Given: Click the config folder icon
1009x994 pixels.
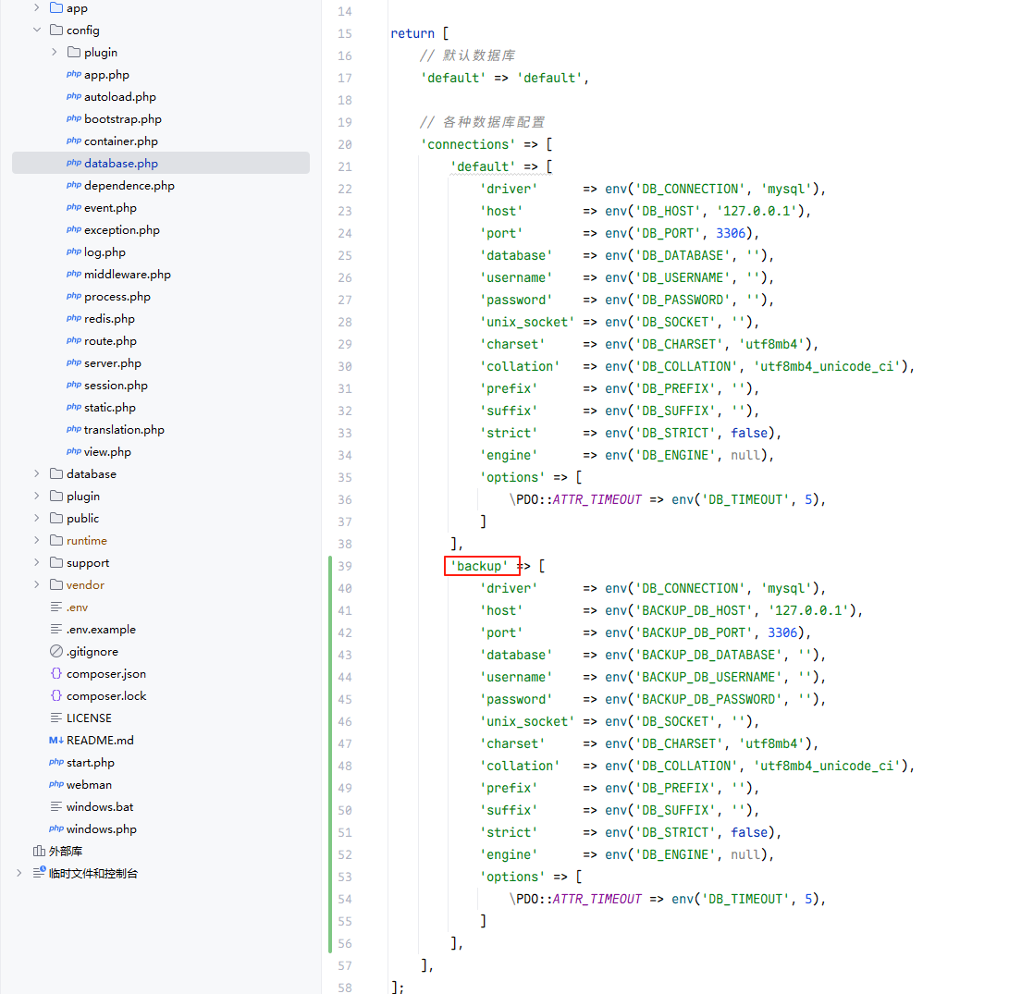Looking at the screenshot, I should point(56,31).
